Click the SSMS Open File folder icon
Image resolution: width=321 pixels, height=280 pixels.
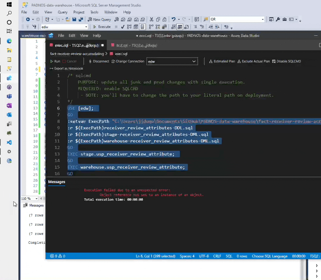[x=67, y=19]
